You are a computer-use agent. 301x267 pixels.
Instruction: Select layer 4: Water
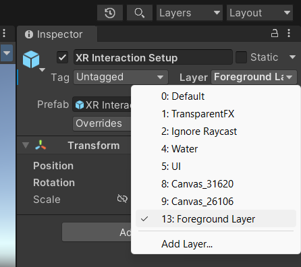(216, 149)
